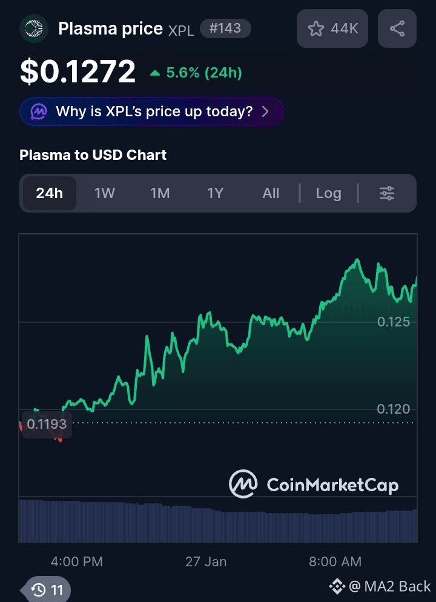436x602 pixels.
Task: Click the Binance logo icon near MA2 Back
Action: (337, 586)
